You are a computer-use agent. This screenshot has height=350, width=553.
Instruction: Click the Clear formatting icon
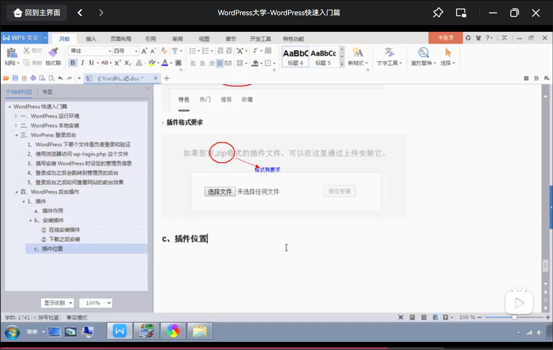[164, 51]
